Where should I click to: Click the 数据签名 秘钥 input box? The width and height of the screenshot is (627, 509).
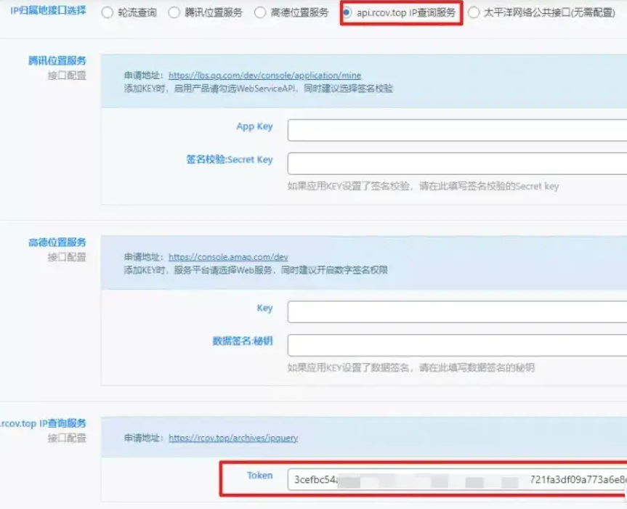pyautogui.click(x=456, y=345)
